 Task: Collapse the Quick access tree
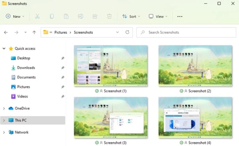coord(4,49)
